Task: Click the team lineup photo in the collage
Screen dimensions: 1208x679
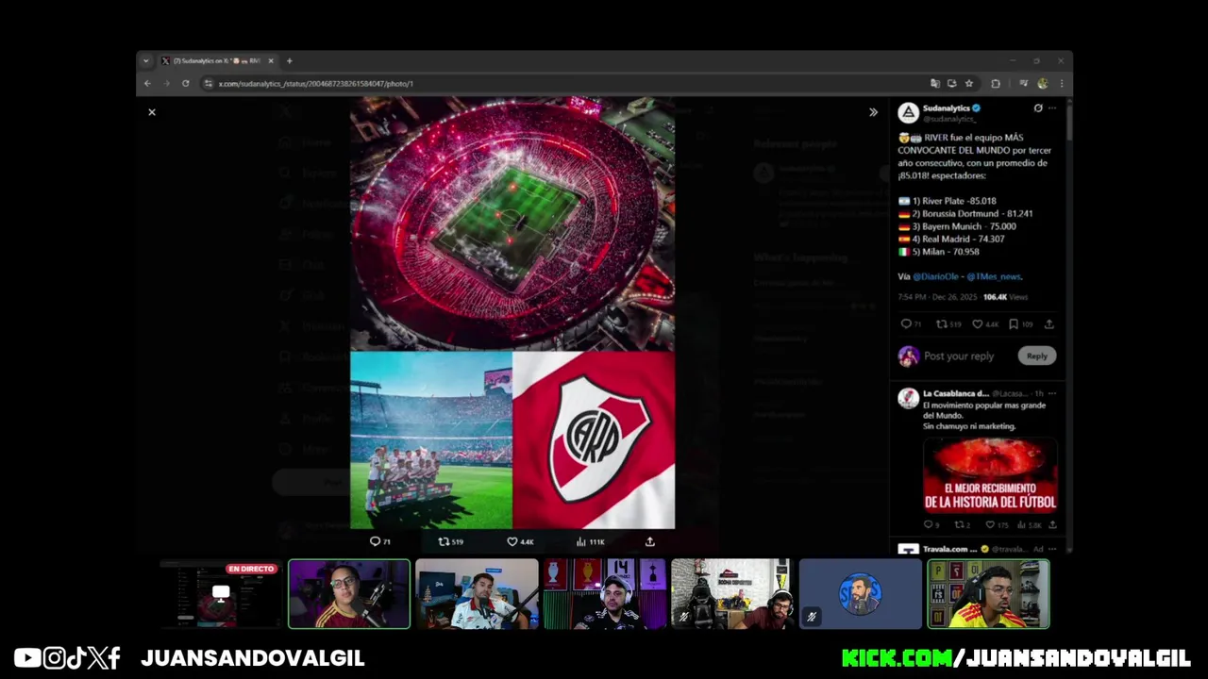Action: (x=431, y=440)
